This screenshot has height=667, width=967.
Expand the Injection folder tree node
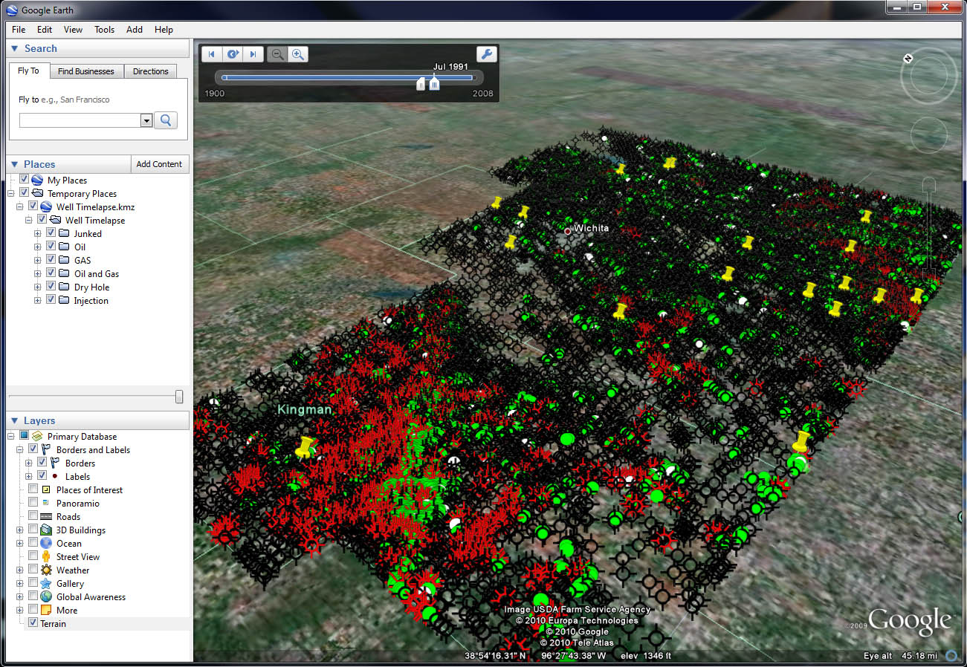click(38, 300)
